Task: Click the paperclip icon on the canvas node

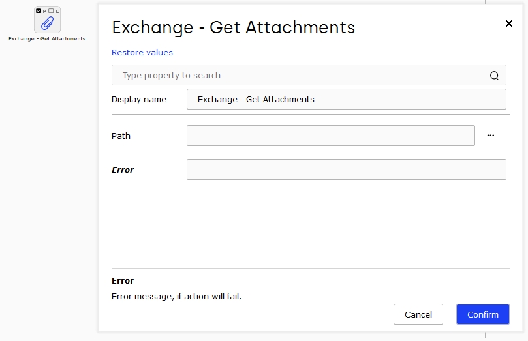Action: pyautogui.click(x=47, y=23)
